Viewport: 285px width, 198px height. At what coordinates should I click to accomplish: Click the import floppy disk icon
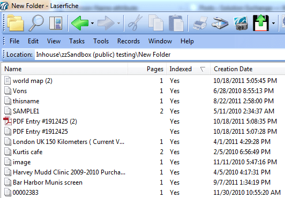tap(261, 22)
